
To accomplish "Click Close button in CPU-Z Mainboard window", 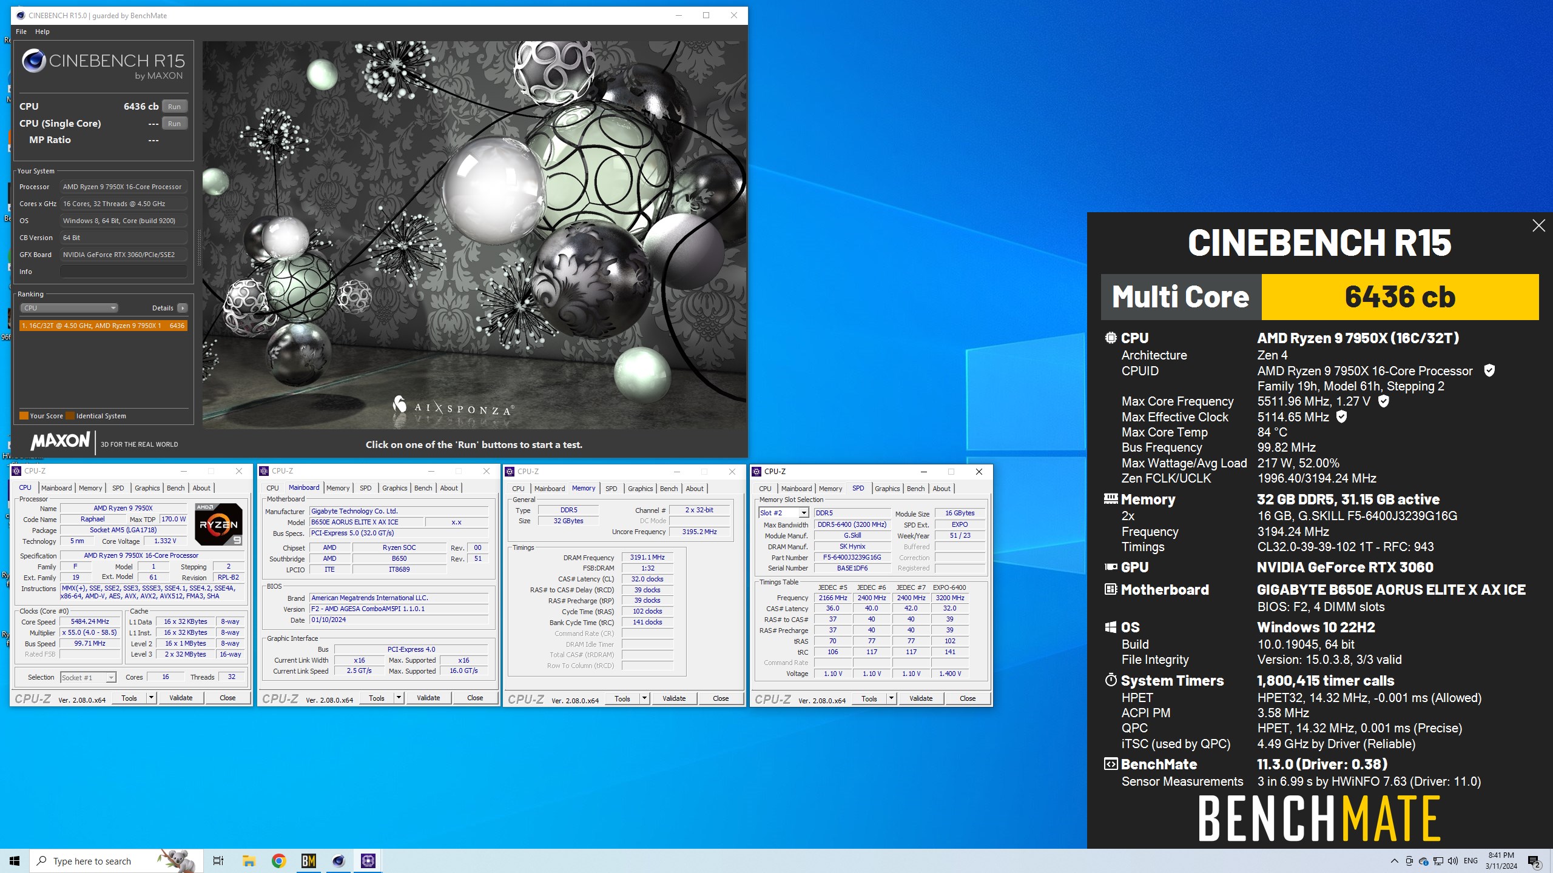I will point(475,698).
